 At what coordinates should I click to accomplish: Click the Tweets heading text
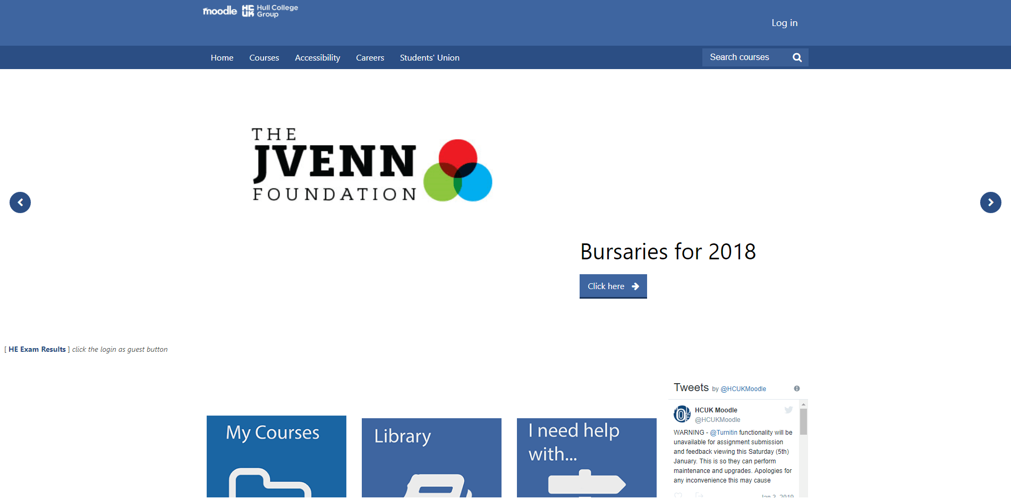[x=691, y=387]
